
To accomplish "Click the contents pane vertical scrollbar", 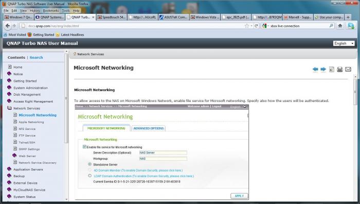I will [66, 99].
